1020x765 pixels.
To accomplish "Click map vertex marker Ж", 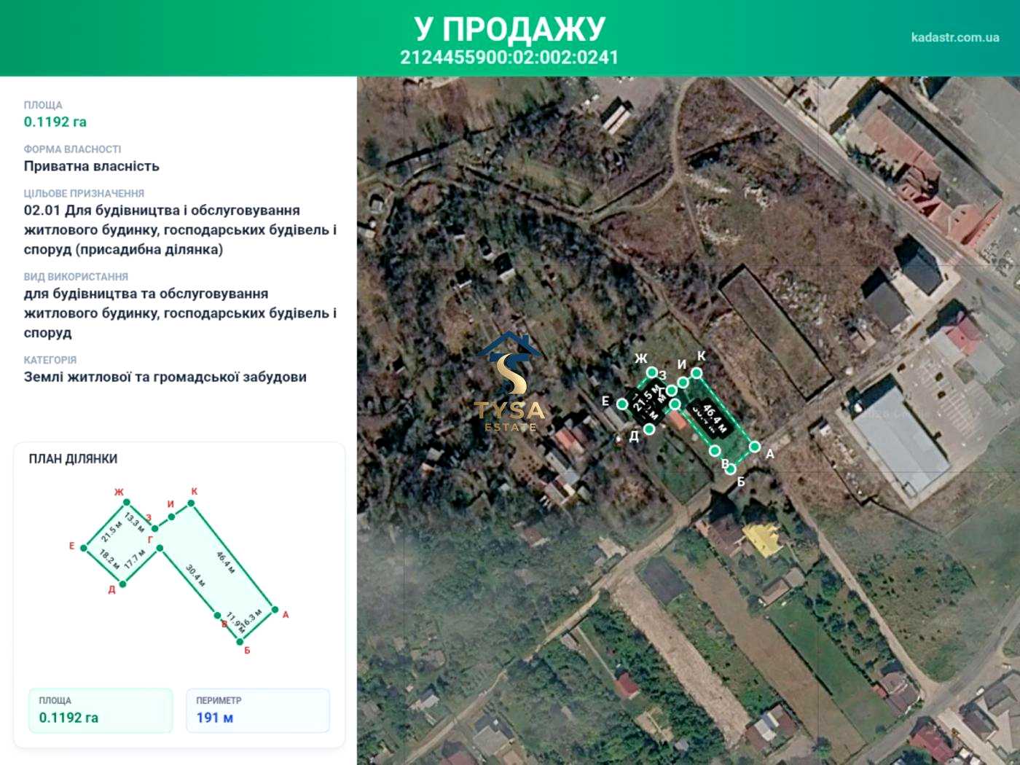I will click(x=652, y=372).
